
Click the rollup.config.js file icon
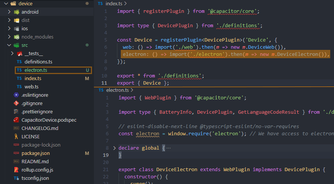(16, 170)
